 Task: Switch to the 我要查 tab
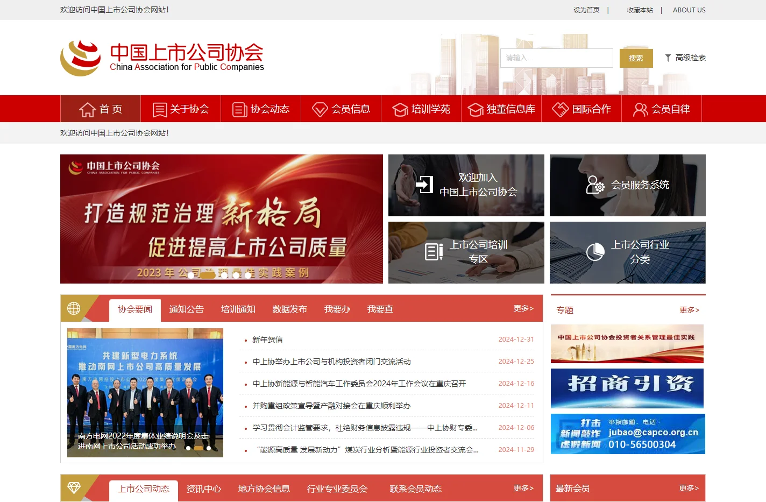pyautogui.click(x=380, y=309)
